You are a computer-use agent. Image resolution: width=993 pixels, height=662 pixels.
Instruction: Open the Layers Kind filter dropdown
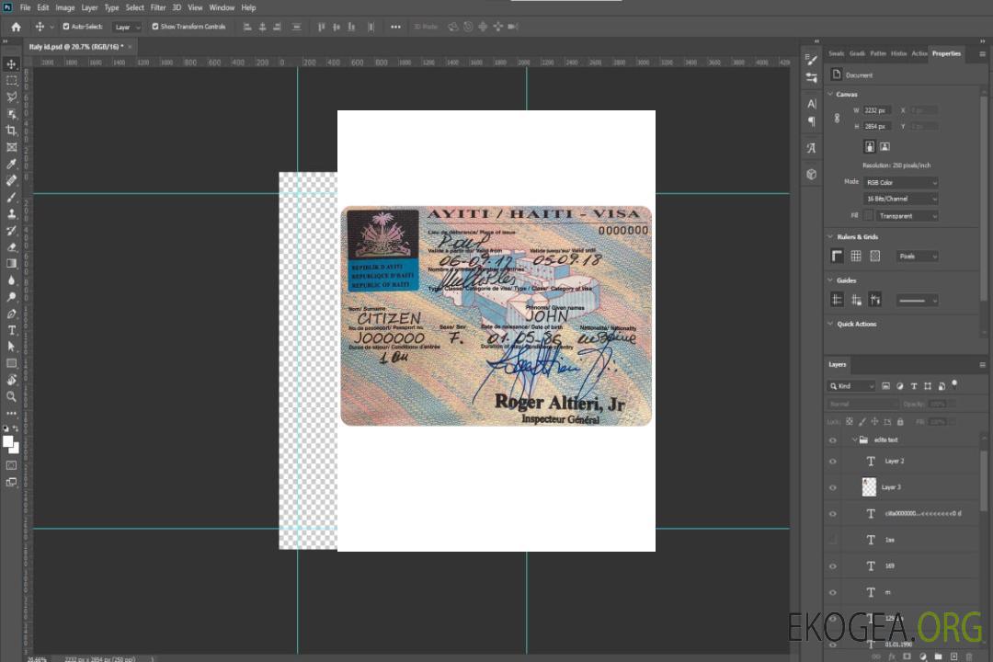(851, 386)
